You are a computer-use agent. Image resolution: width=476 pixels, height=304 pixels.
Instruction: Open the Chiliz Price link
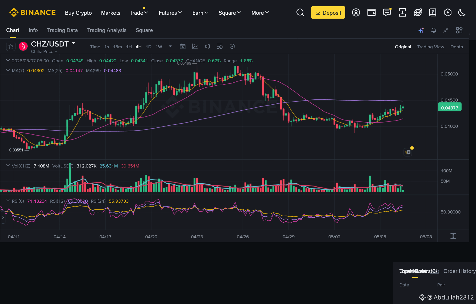pyautogui.click(x=44, y=51)
